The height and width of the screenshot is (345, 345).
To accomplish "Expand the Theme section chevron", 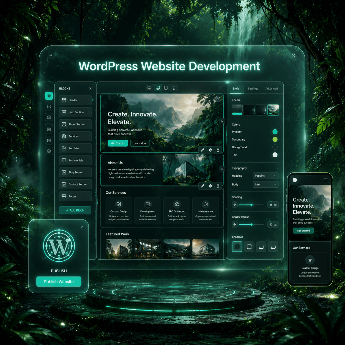I will tap(277, 100).
